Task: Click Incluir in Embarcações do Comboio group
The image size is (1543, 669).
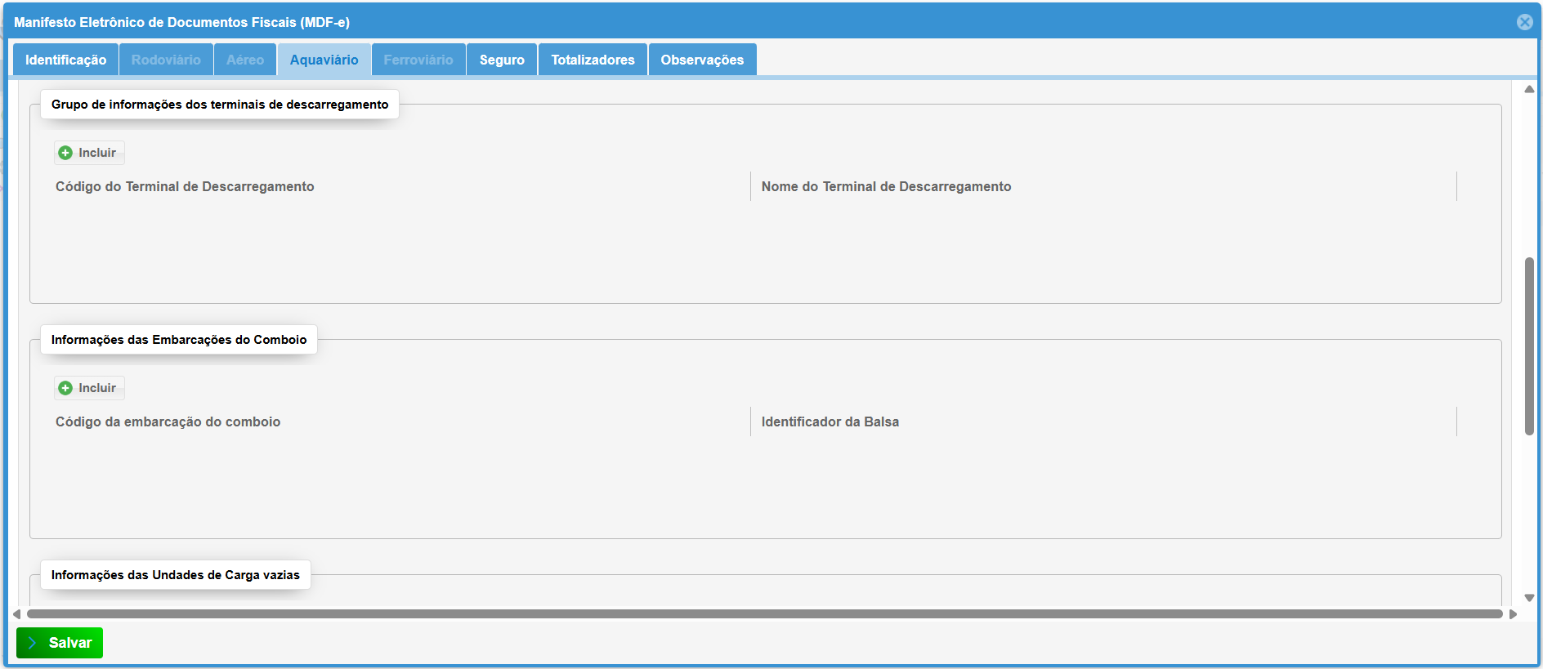Action: pos(89,388)
